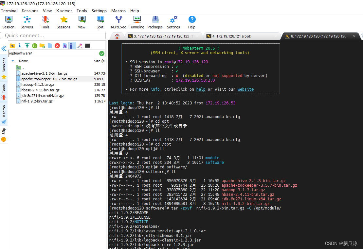Create a new folder in SFTP
Viewport: 363px width, 249px height.
click(x=42, y=46)
